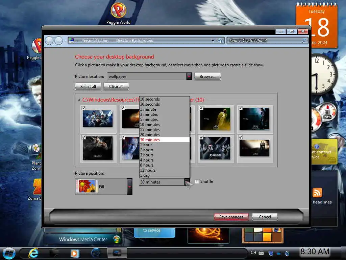Launch Internet Explorer from the taskbar

click(33, 253)
